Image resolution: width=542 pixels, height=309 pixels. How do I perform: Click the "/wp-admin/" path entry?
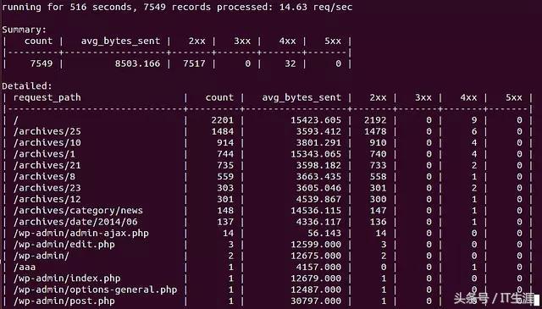click(x=41, y=256)
